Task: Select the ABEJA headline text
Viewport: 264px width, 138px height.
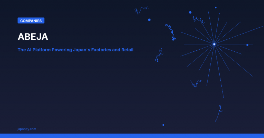Action: pos(33,37)
